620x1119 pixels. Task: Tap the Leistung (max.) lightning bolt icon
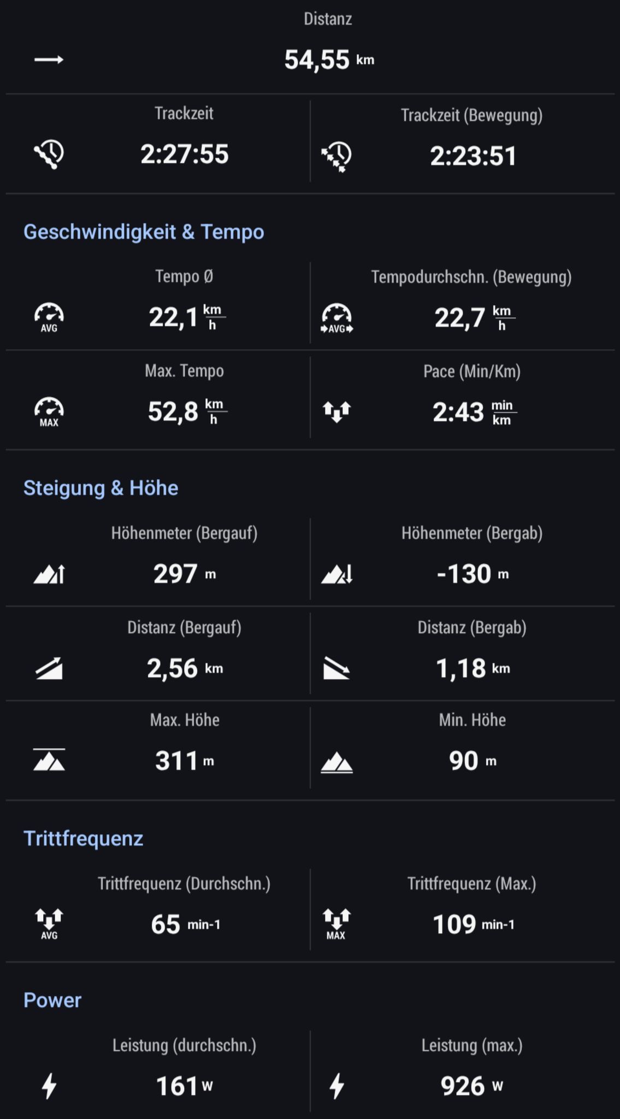pyautogui.click(x=336, y=1086)
